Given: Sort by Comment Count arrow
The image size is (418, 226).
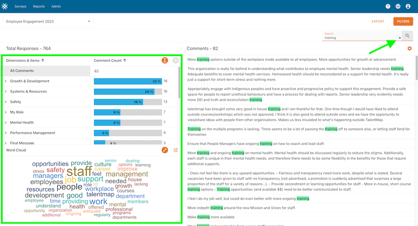Looking at the screenshot, I should point(125,60).
